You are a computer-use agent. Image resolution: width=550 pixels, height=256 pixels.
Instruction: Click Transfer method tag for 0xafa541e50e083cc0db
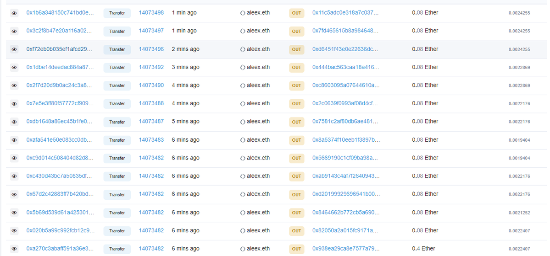coord(117,140)
